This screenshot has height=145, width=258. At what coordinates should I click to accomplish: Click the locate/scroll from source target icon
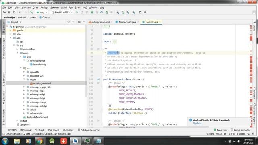coord(68,22)
